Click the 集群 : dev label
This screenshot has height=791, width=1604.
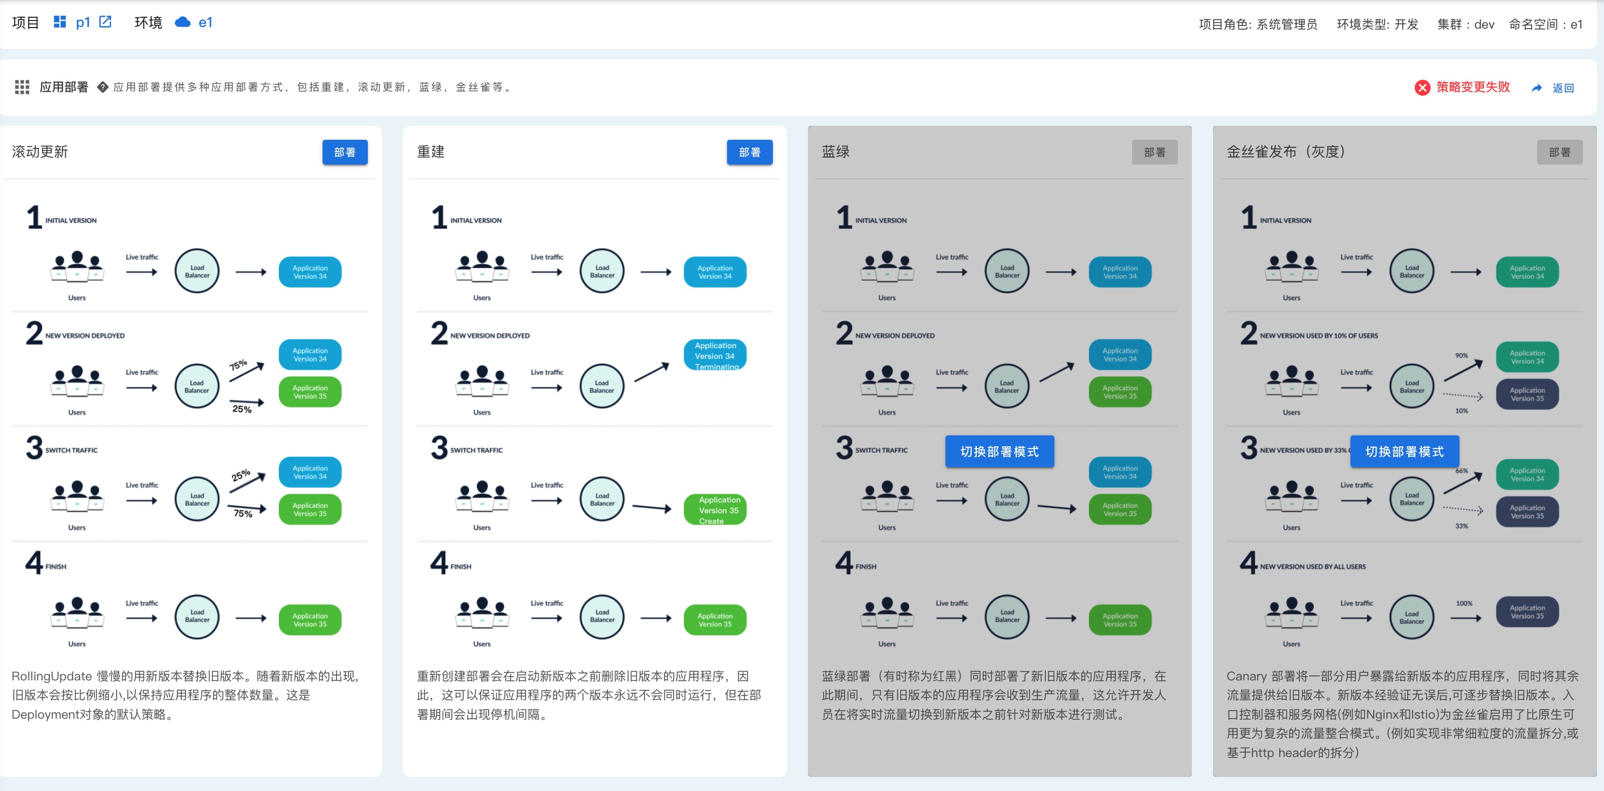pyautogui.click(x=1466, y=24)
